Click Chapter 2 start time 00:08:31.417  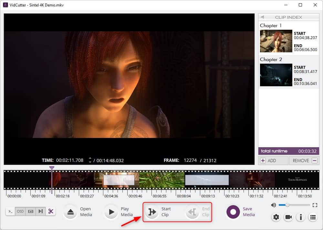[x=306, y=72]
